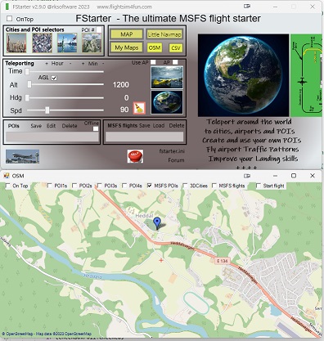Enable On Top in the OSM window
The width and height of the screenshot is (324, 341).
click(7, 186)
